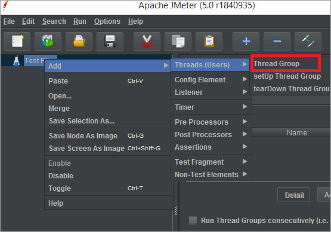
Task: Open the Templates icon in toolbar
Action: pos(48,41)
